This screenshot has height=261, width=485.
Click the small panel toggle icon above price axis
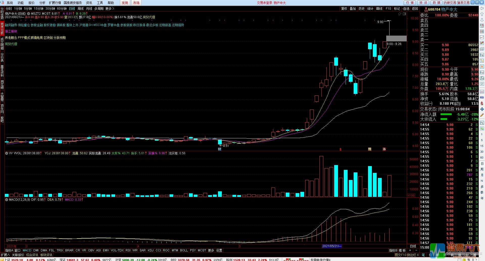[x=404, y=14]
